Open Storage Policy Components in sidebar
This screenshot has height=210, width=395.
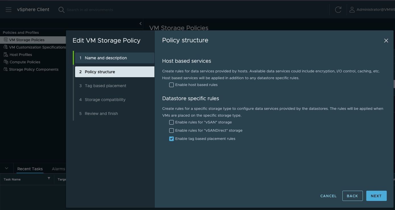pos(34,69)
